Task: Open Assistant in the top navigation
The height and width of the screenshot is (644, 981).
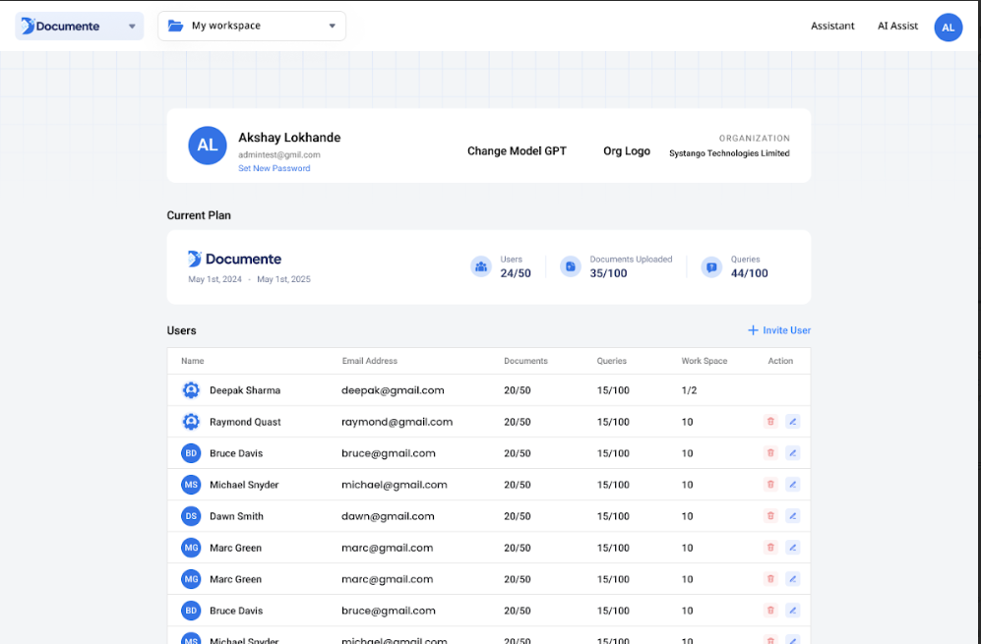Action: tap(832, 27)
